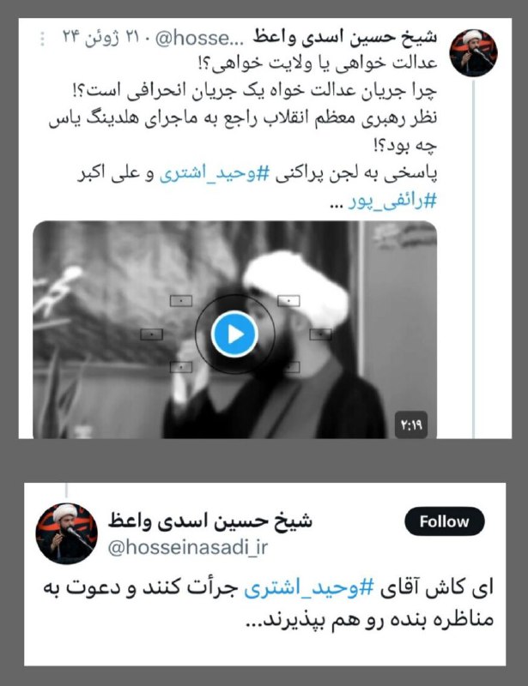This screenshot has height=686, width=528.
Task: Click the bottom tweet's profile avatar
Action: 67,533
